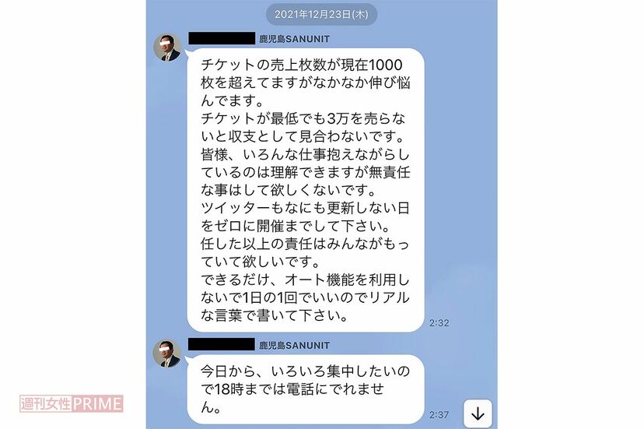Tap the 2021年12月23日(木) date badge

pyautogui.click(x=321, y=14)
